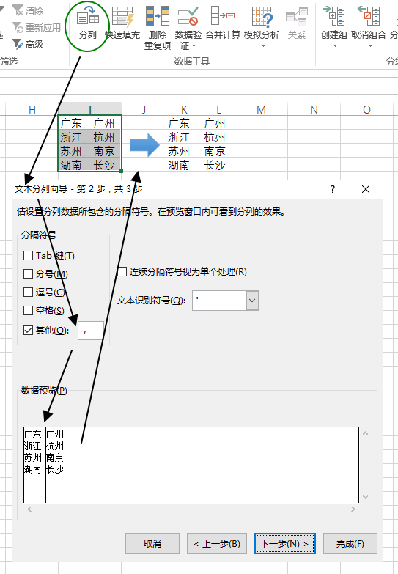Click the 取消组合 Ungroup icon
398x574 pixels.
(x=369, y=15)
